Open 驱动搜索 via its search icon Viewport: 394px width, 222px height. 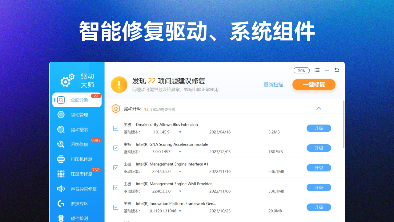[61, 129]
